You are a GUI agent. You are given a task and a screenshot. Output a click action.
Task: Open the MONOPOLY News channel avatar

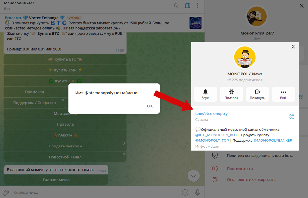[245, 57]
